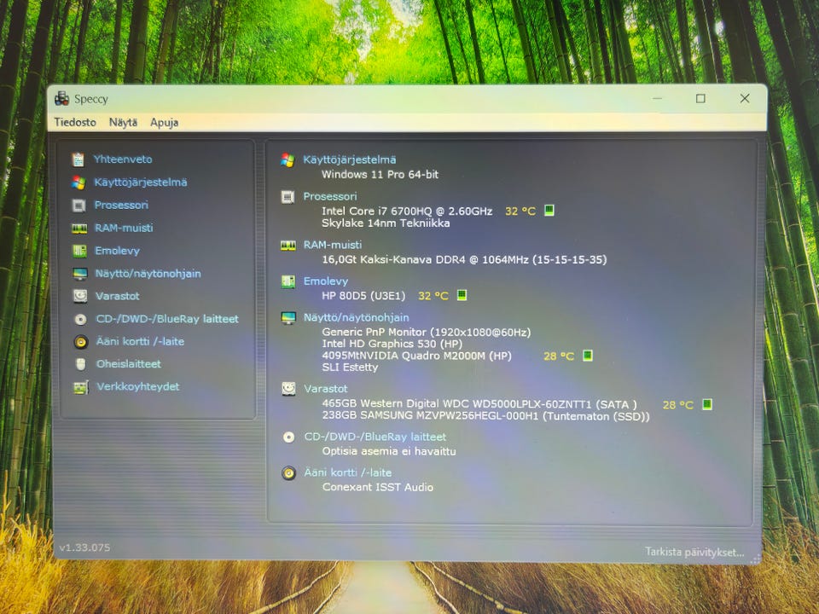Click the v1.33.075 version label

84,547
